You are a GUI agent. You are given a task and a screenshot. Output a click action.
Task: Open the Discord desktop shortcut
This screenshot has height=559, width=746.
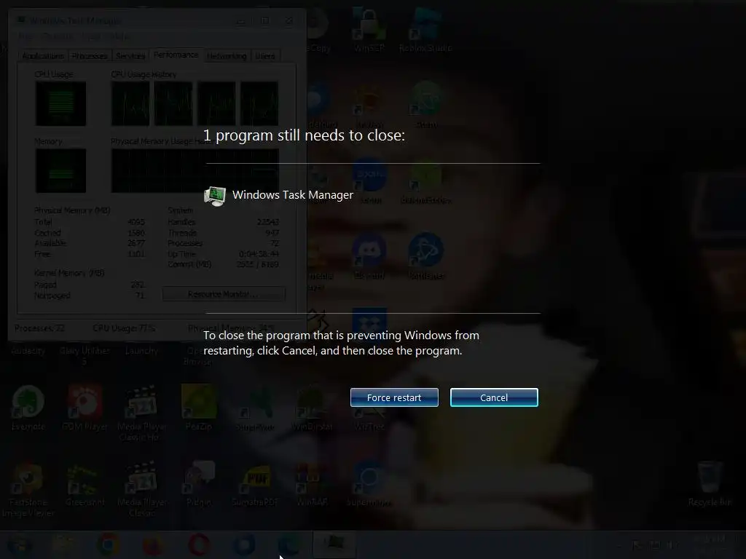[369, 257]
